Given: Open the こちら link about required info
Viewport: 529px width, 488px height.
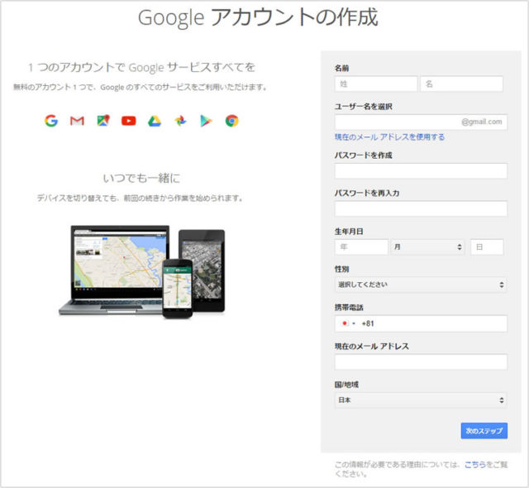Looking at the screenshot, I should click(x=474, y=465).
